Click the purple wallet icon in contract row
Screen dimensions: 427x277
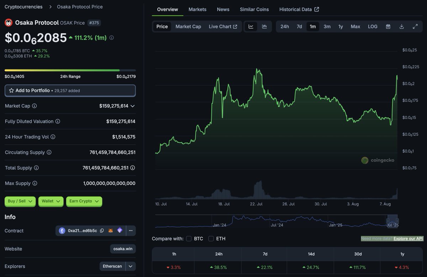pos(120,231)
